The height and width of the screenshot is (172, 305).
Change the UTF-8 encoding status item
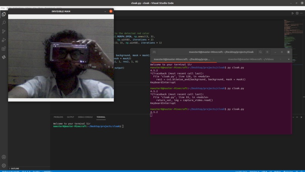[265, 171]
